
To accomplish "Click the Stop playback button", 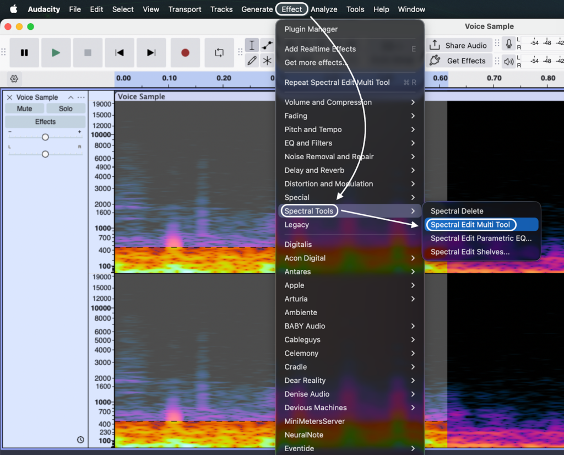I will (88, 53).
